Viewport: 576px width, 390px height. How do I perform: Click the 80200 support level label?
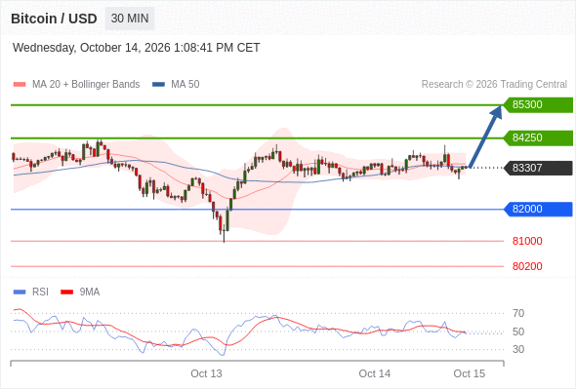pos(527,266)
